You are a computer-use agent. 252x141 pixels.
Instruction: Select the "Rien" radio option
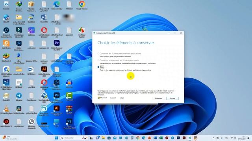[98, 67]
